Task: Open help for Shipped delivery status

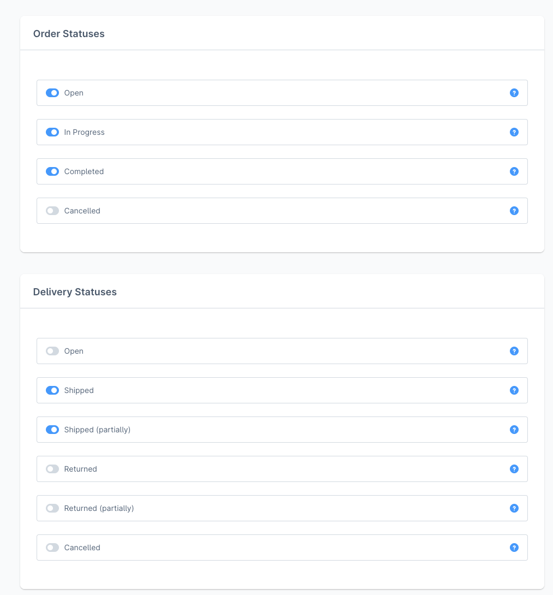Action: point(514,390)
